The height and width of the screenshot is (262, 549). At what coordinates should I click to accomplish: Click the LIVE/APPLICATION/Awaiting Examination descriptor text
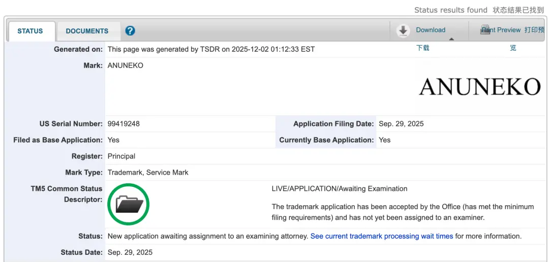tap(340, 189)
